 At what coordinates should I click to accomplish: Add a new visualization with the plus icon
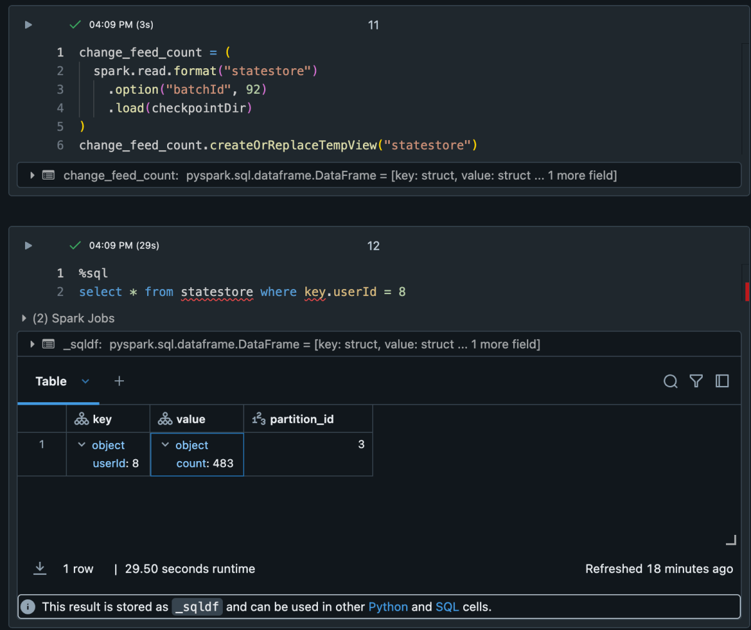point(119,380)
